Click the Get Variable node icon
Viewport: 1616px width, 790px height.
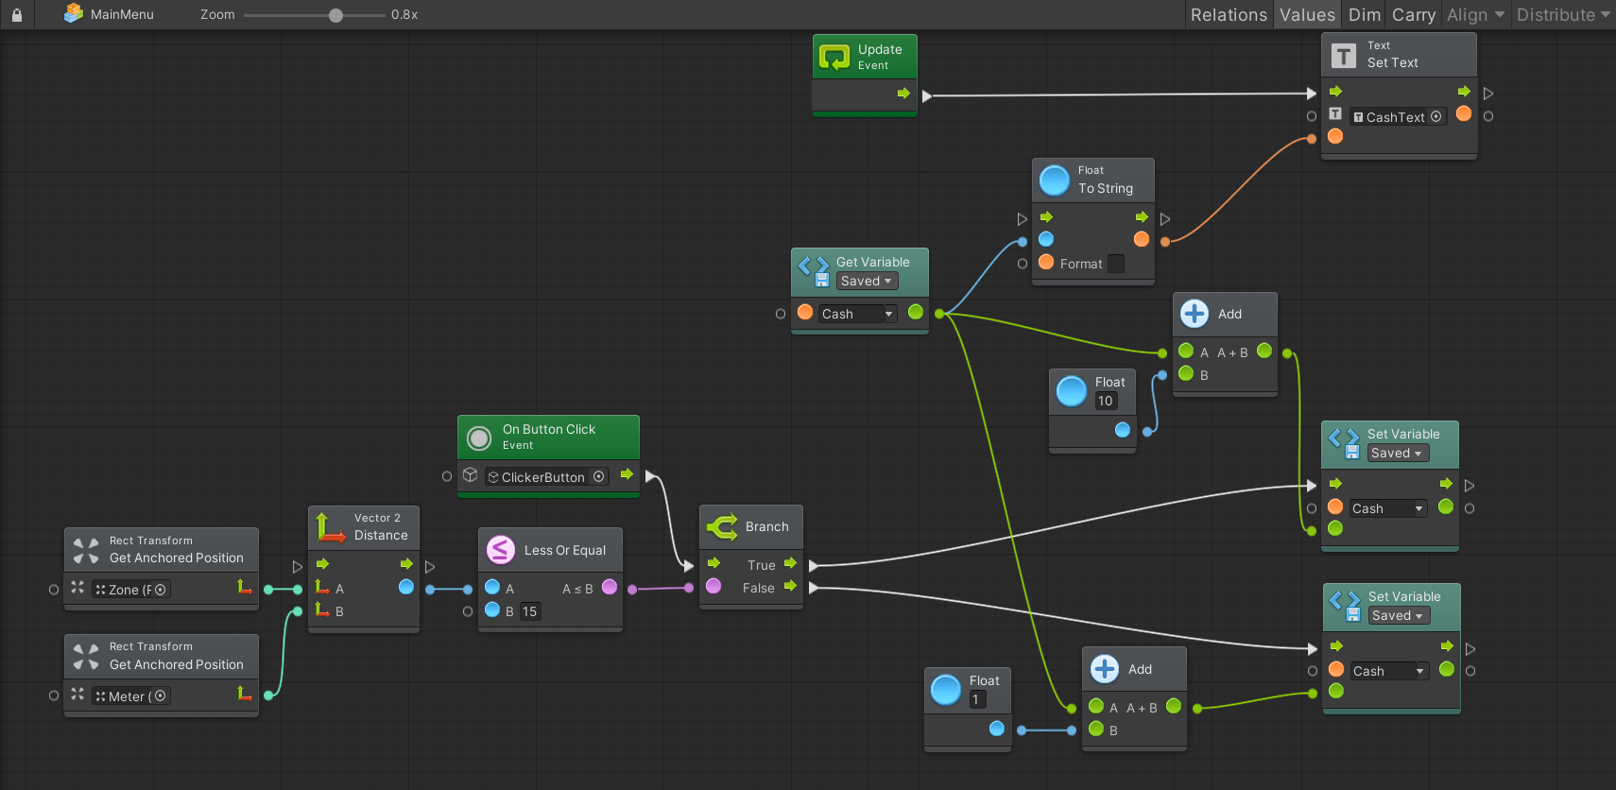[814, 271]
